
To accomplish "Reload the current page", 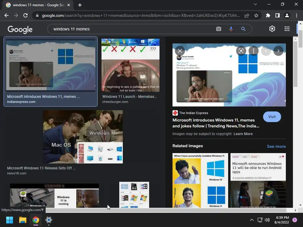I will [25, 15].
